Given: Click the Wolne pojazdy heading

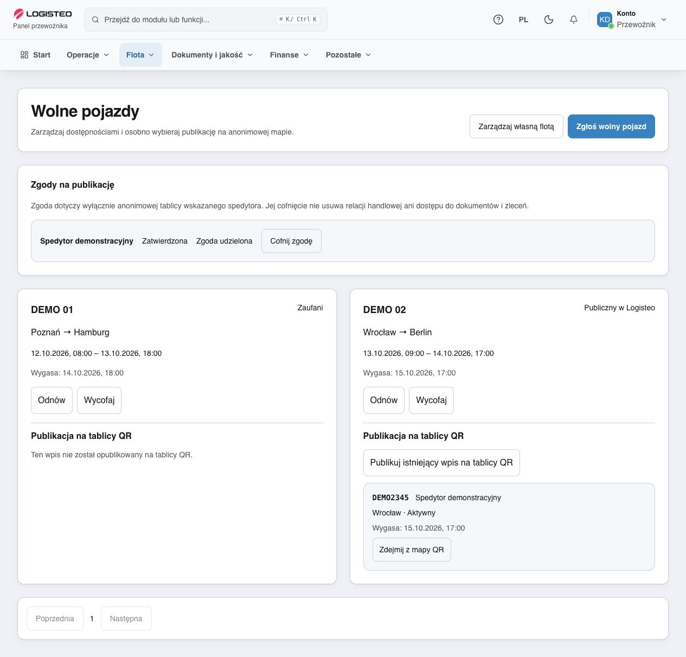Looking at the screenshot, I should (x=85, y=111).
